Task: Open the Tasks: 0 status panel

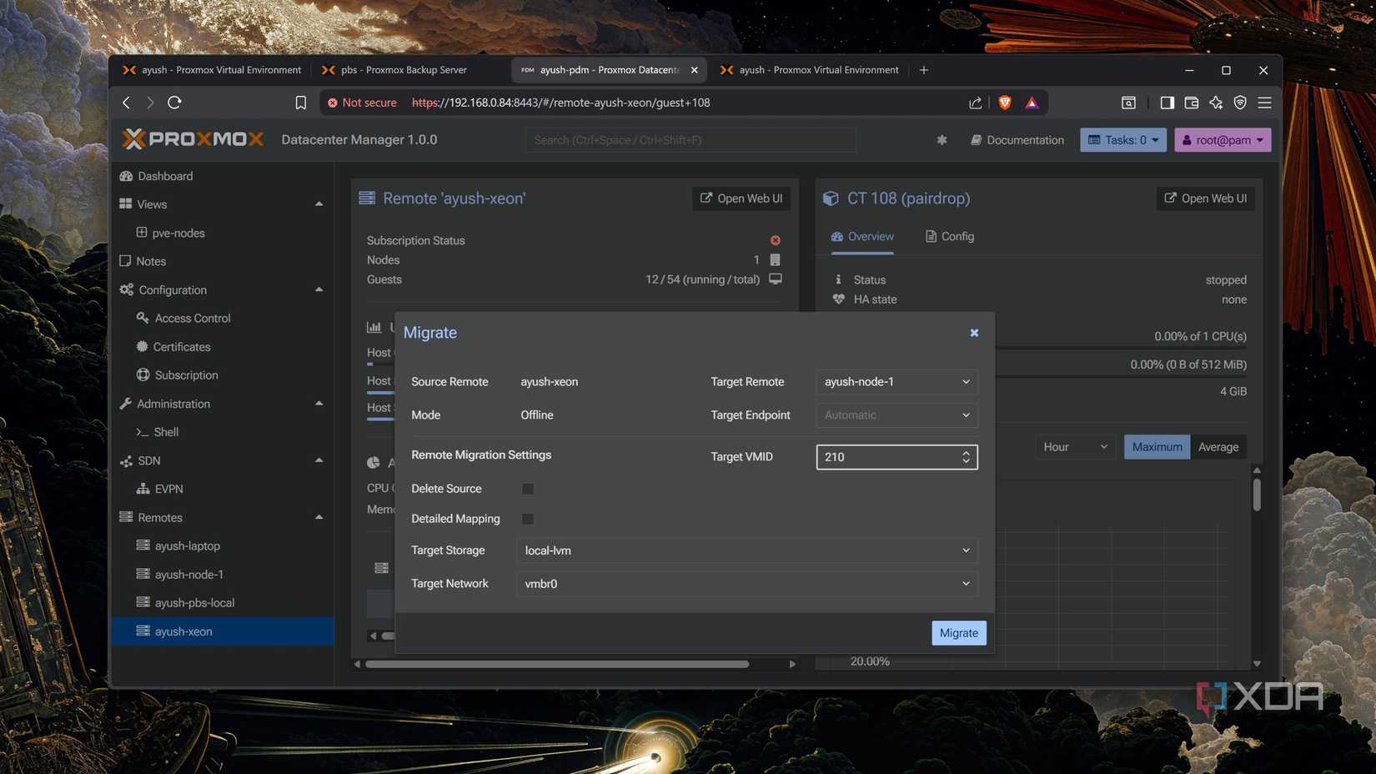Action: click(1122, 139)
